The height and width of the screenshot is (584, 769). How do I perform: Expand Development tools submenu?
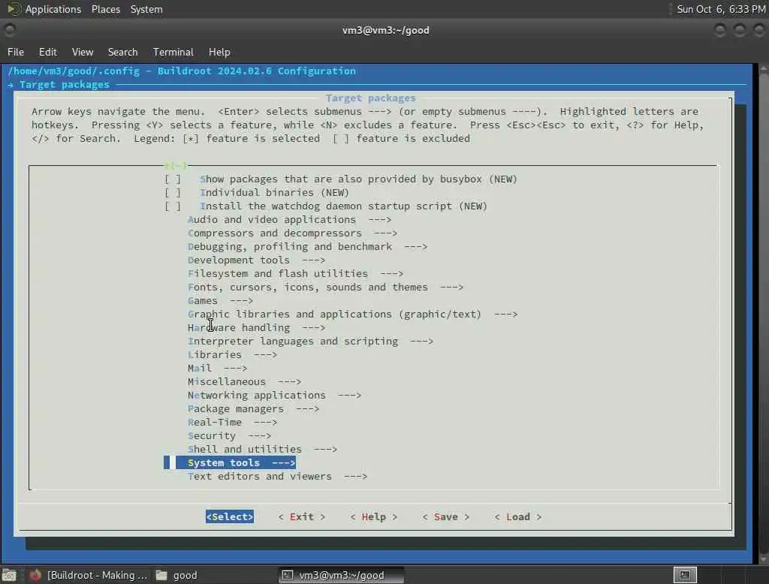pyautogui.click(x=257, y=260)
